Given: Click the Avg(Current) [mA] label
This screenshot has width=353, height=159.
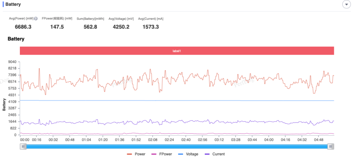Looking at the screenshot, I should pyautogui.click(x=151, y=19).
